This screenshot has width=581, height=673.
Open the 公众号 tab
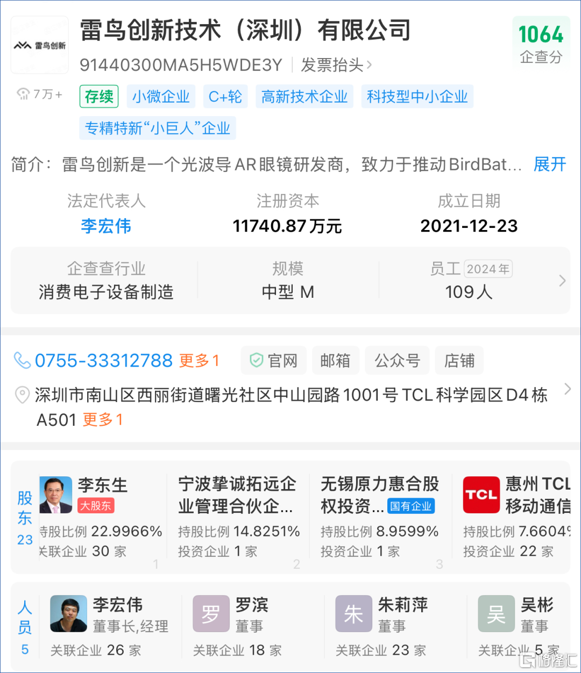pyautogui.click(x=397, y=360)
